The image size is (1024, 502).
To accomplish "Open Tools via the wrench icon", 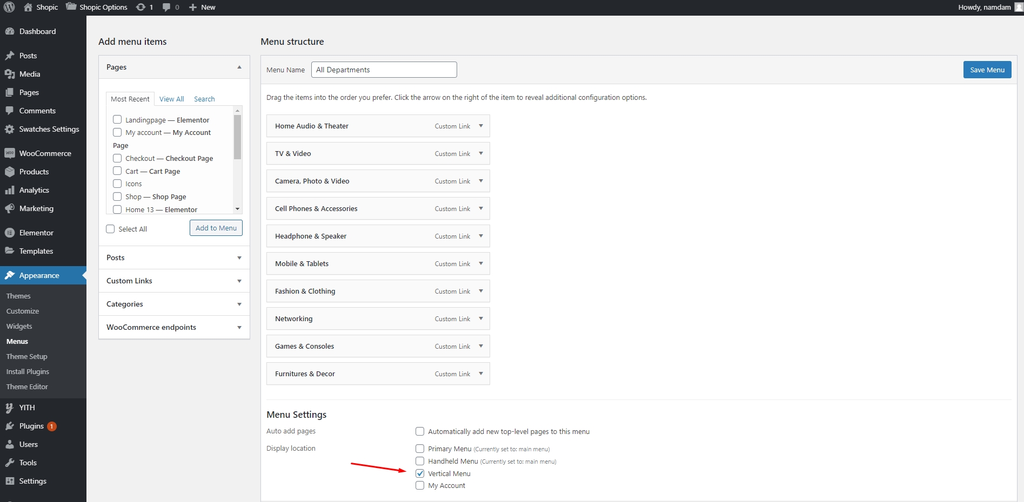I will (x=10, y=463).
